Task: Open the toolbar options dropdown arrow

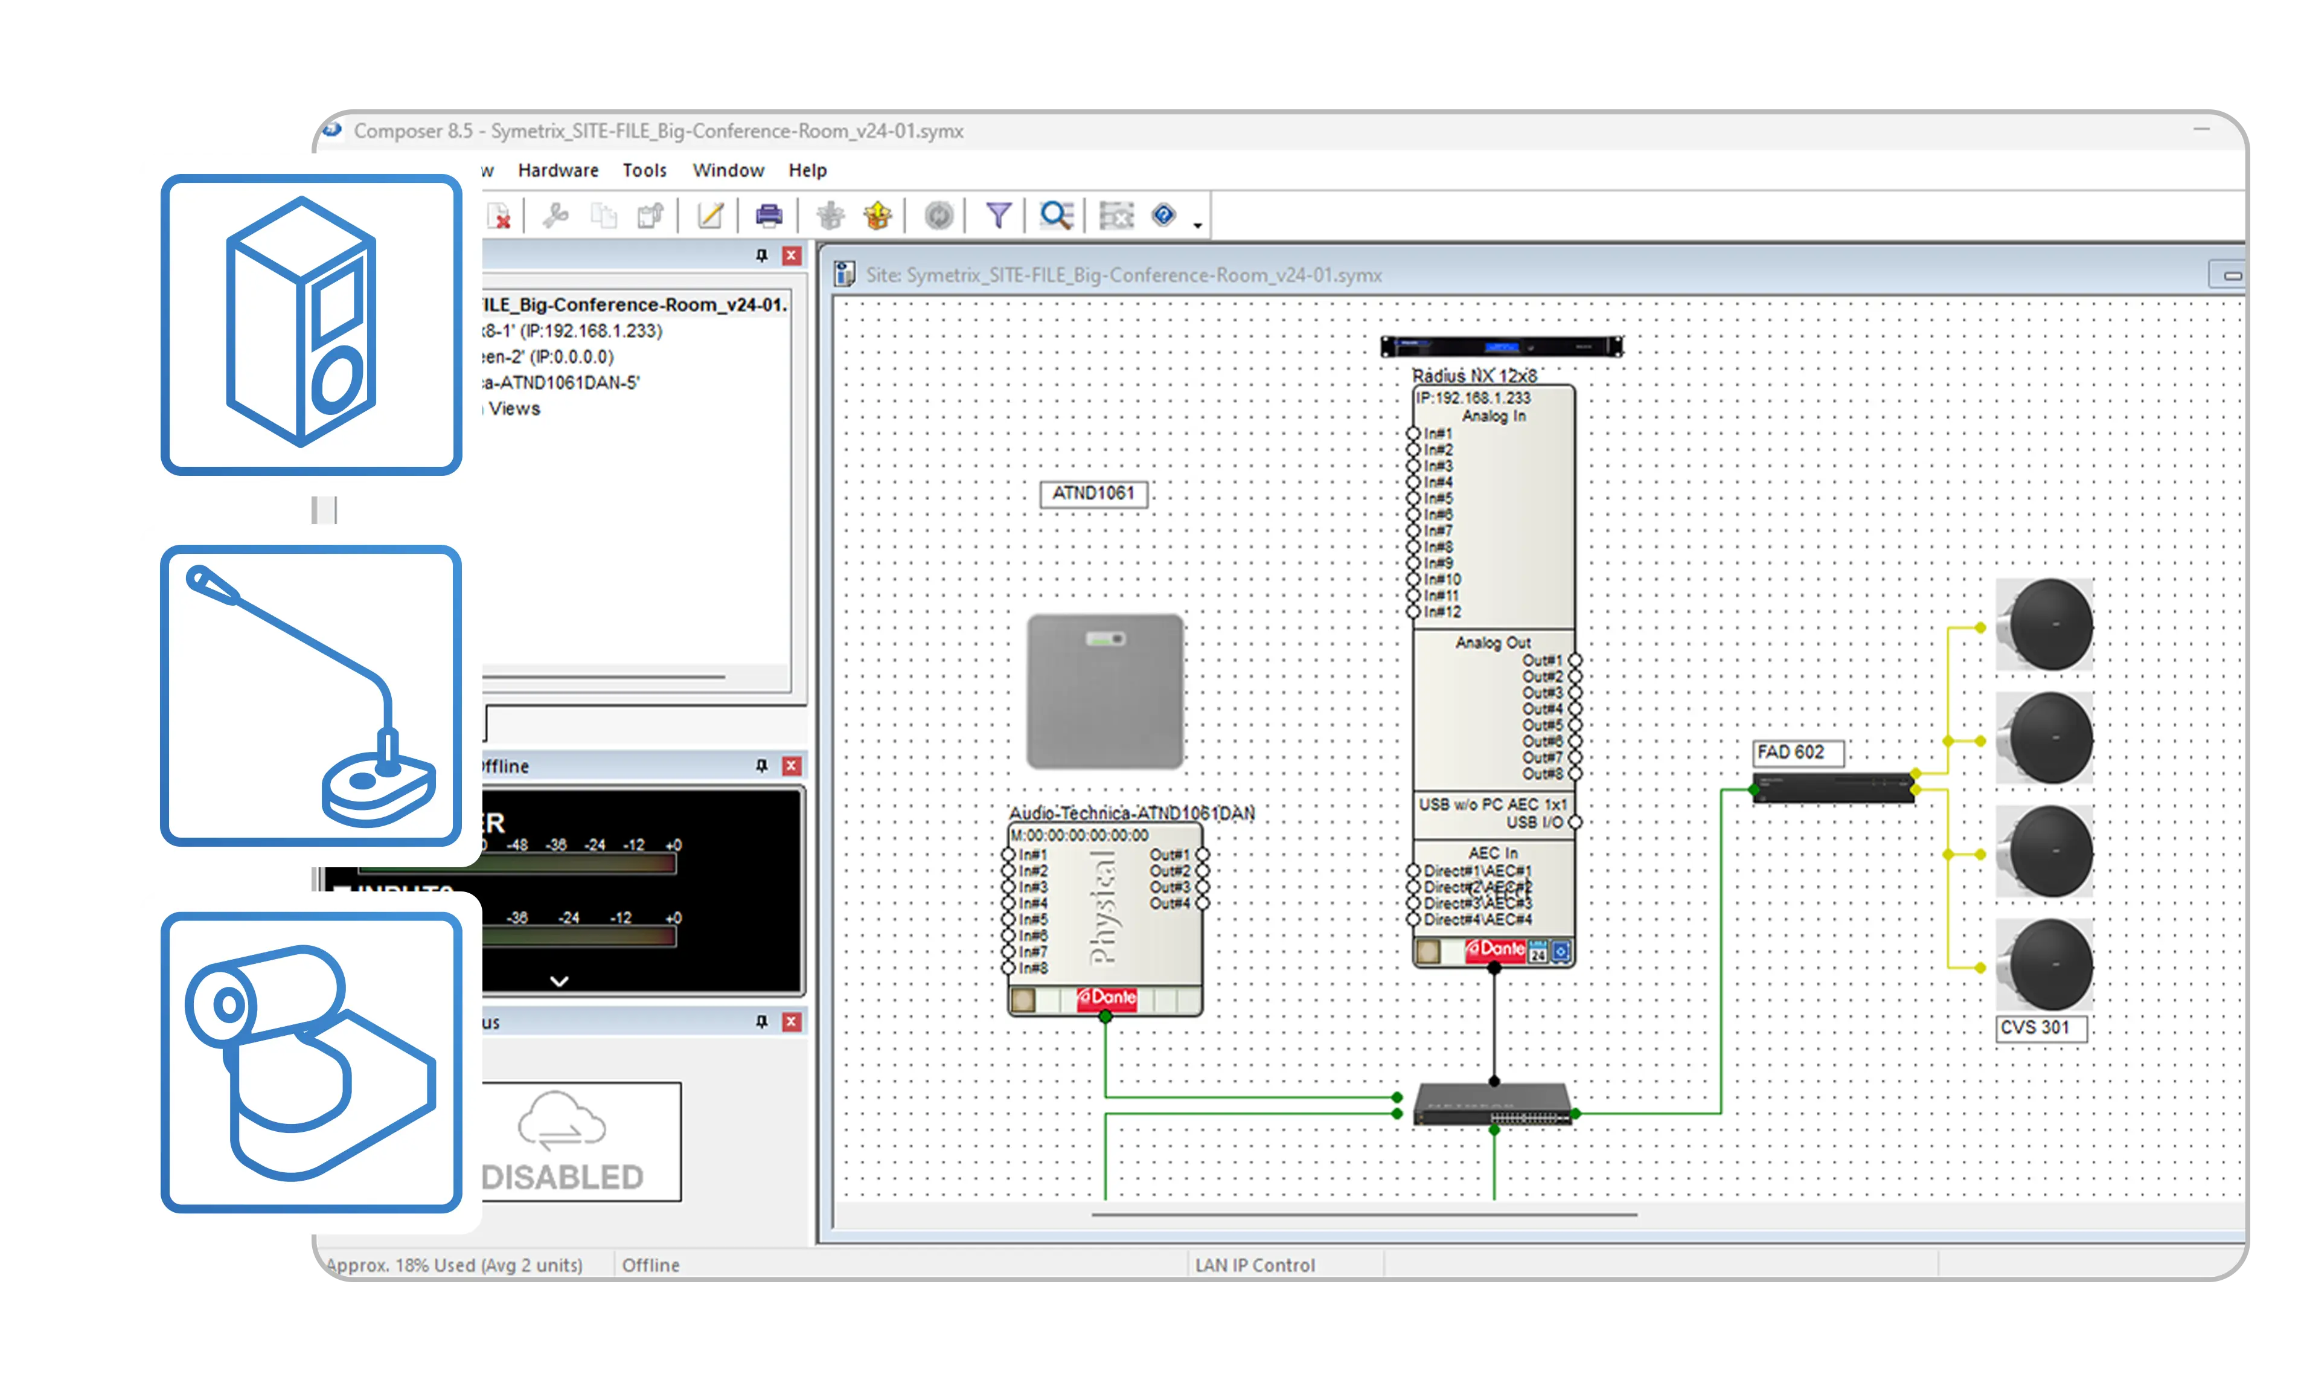Action: [x=1197, y=225]
